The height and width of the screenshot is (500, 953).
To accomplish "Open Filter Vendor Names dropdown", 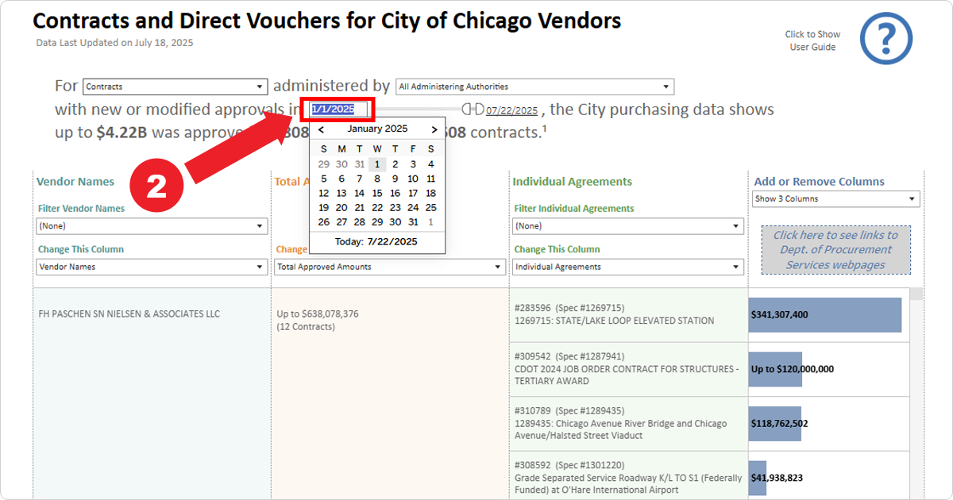I will (152, 226).
